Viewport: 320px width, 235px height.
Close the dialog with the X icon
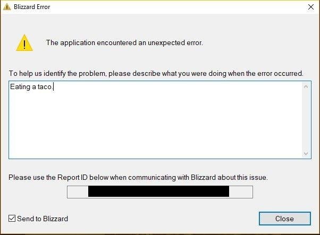(311, 7)
